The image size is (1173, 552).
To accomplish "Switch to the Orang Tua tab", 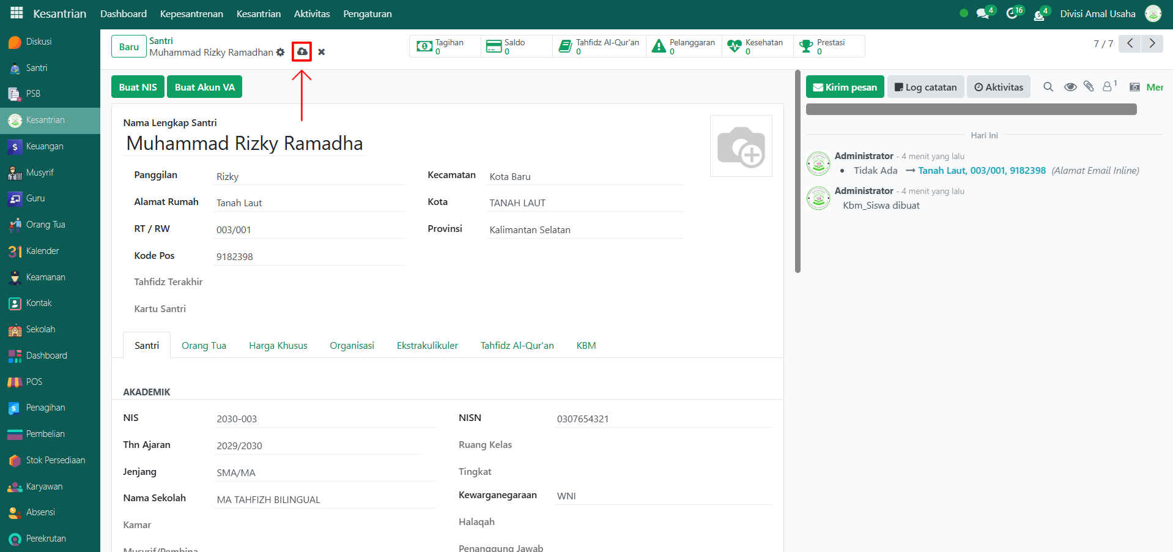I will (204, 346).
